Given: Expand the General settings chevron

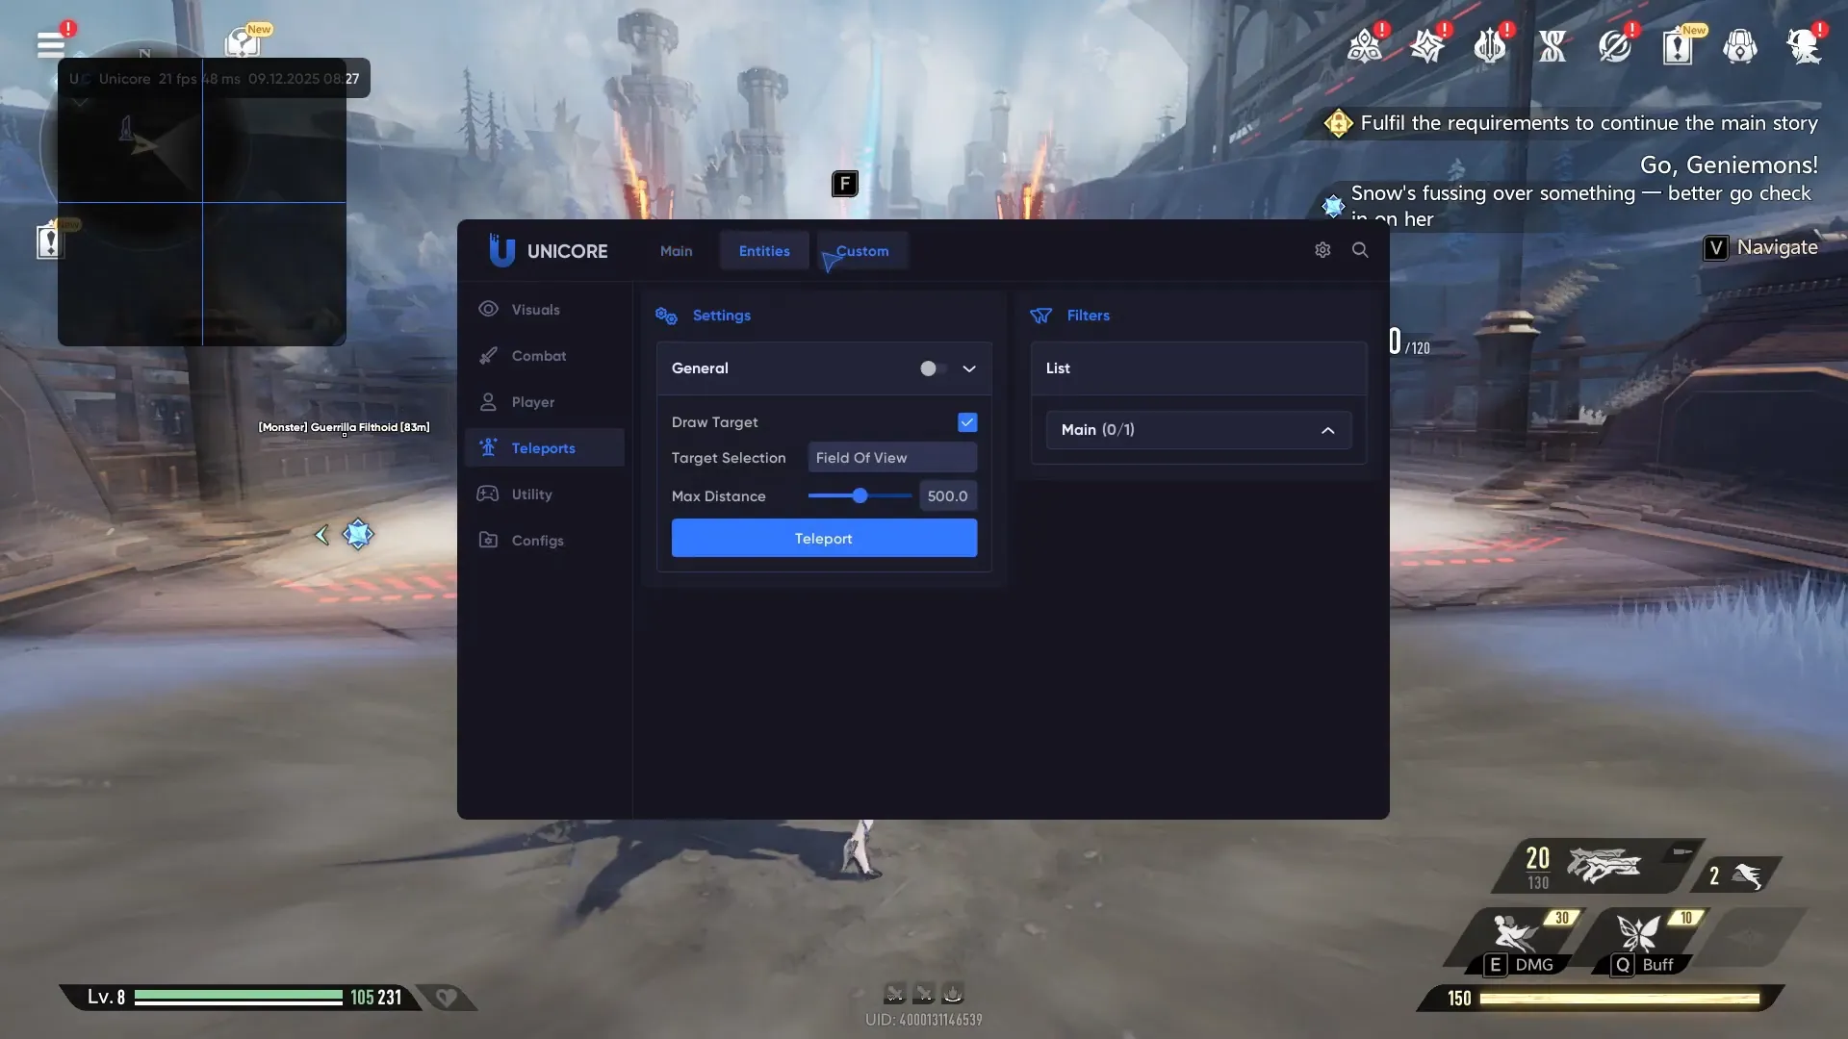Looking at the screenshot, I should tap(969, 367).
